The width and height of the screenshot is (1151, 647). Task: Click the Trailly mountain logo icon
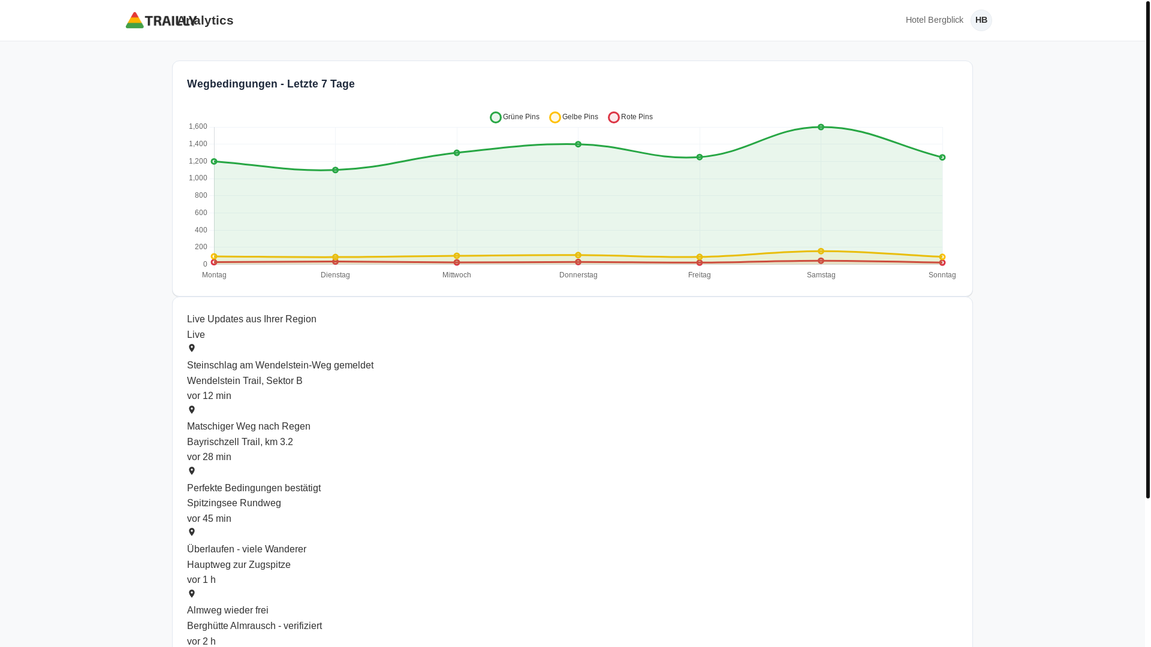pyautogui.click(x=134, y=20)
